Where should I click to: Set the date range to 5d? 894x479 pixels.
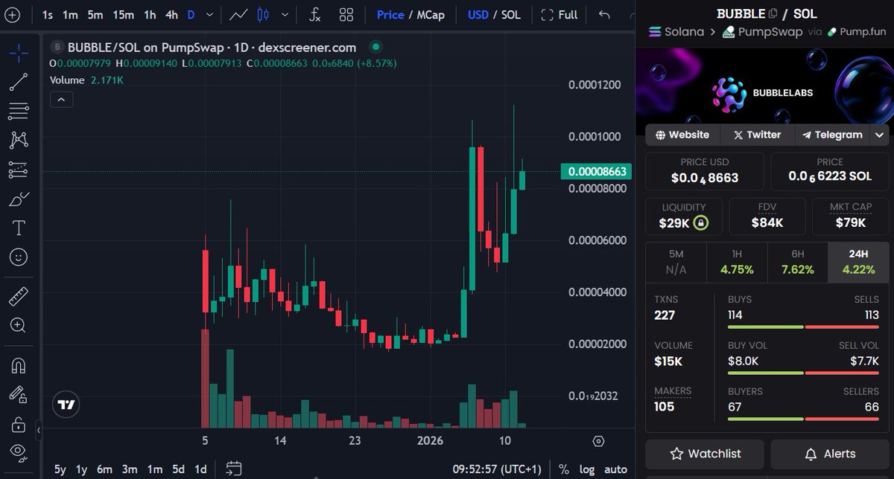click(178, 469)
